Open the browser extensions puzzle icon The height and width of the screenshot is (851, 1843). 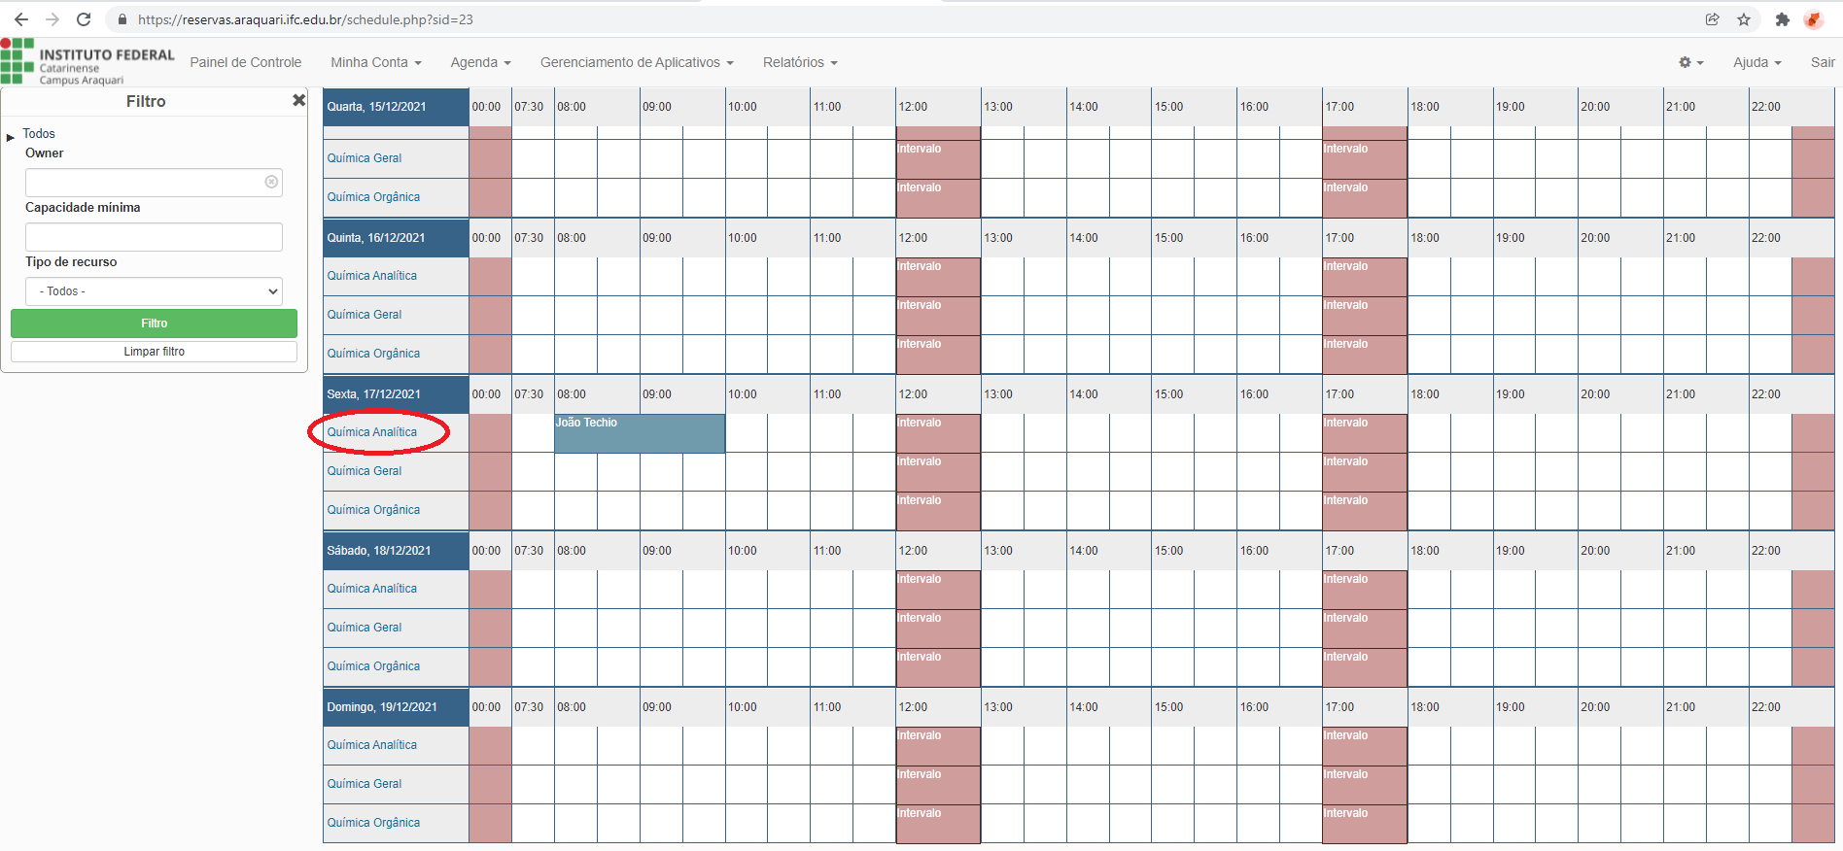(1782, 19)
